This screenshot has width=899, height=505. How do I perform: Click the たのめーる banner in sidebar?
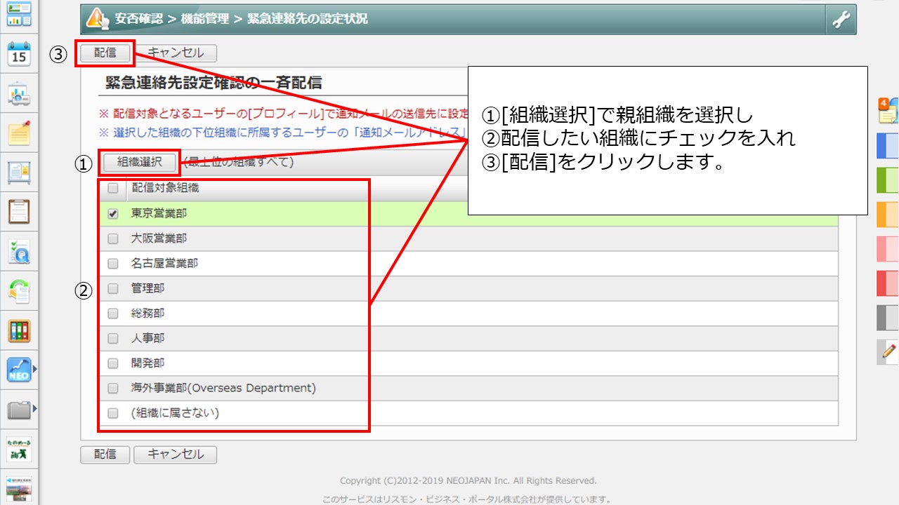pos(18,447)
